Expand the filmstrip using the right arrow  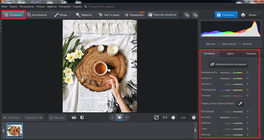195,130
